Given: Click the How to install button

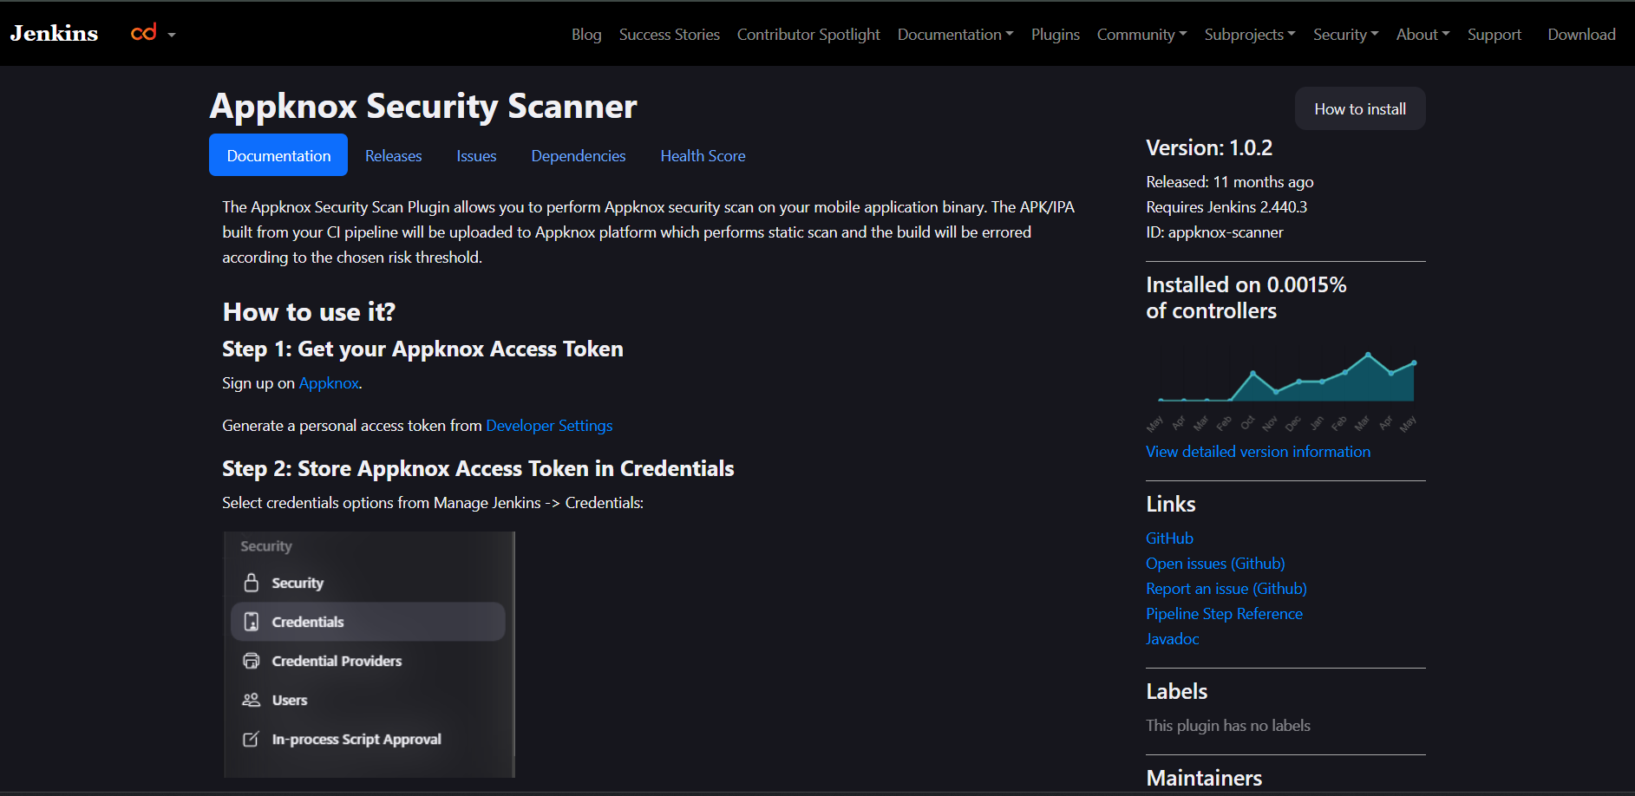Looking at the screenshot, I should [x=1359, y=109].
